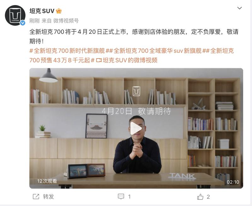The height and width of the screenshot is (206, 252).
Task: Open comments via speech bubble icon
Action: [121, 197]
